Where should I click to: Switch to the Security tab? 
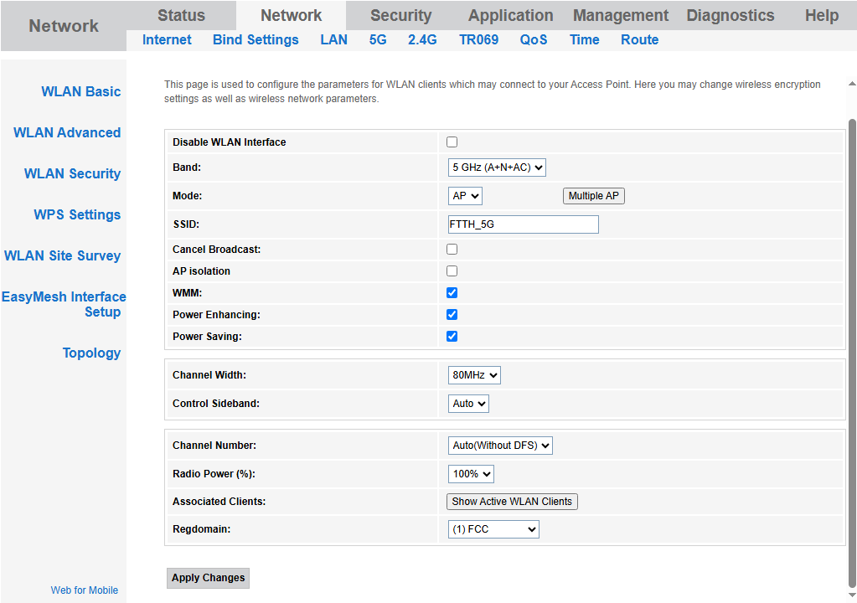(400, 16)
